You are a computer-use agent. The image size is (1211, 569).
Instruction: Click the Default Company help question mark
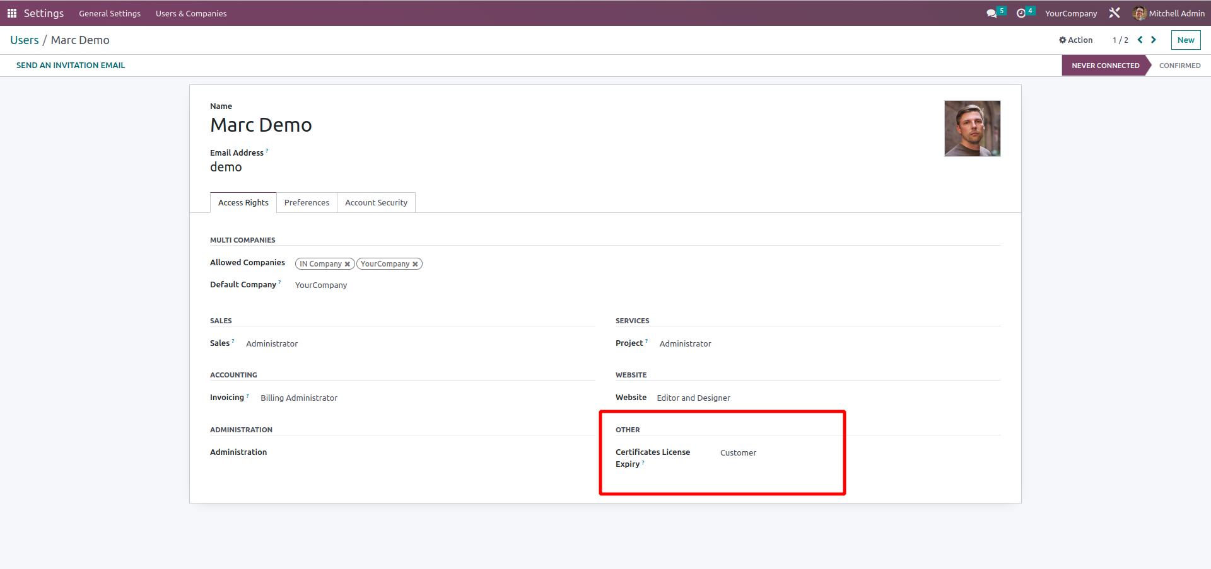279,282
